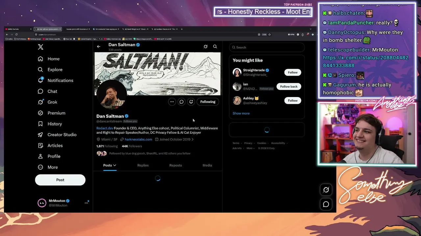
Task: Switch to the 'Russian plot to kill' browser tab
Action: click(x=77, y=29)
